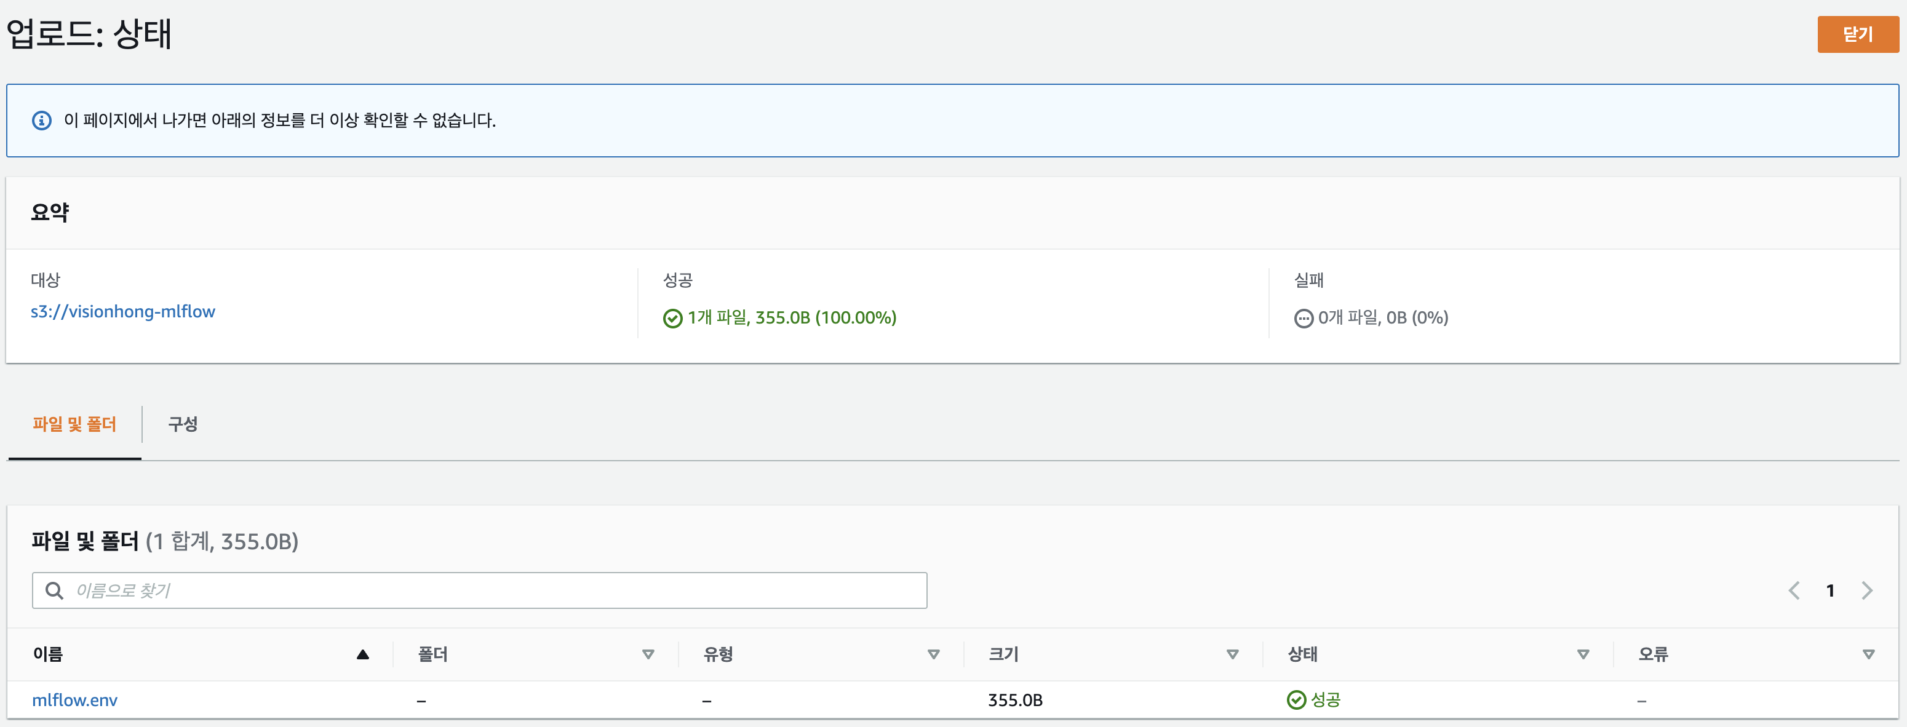
Task: Click the success icon in mlflow.env row
Action: click(x=1296, y=699)
